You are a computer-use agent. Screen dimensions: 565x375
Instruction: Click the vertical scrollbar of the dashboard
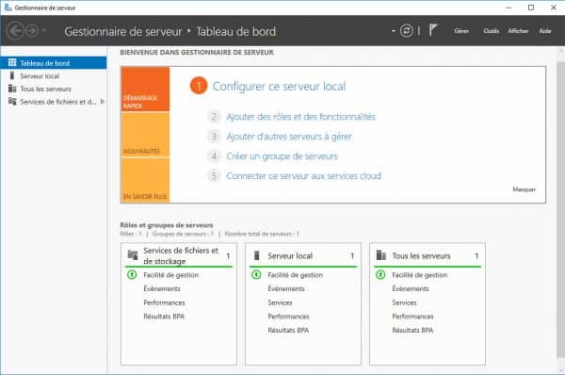561,209
